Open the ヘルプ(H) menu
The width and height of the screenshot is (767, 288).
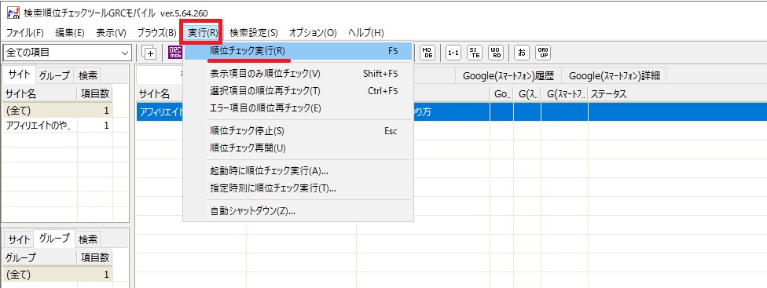pyautogui.click(x=366, y=33)
